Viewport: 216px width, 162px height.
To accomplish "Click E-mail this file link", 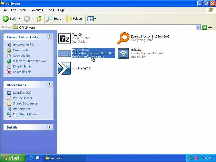I will pyautogui.click(x=22, y=66).
